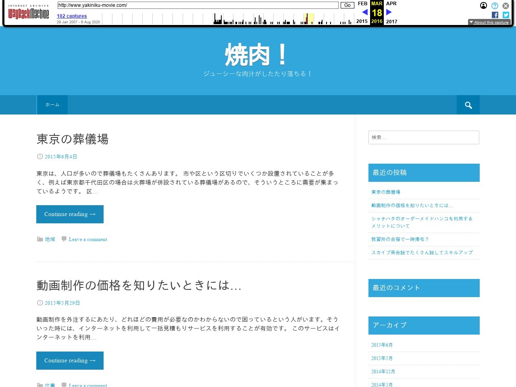Open the 地域 category link
The image size is (516, 387).
tap(50, 239)
